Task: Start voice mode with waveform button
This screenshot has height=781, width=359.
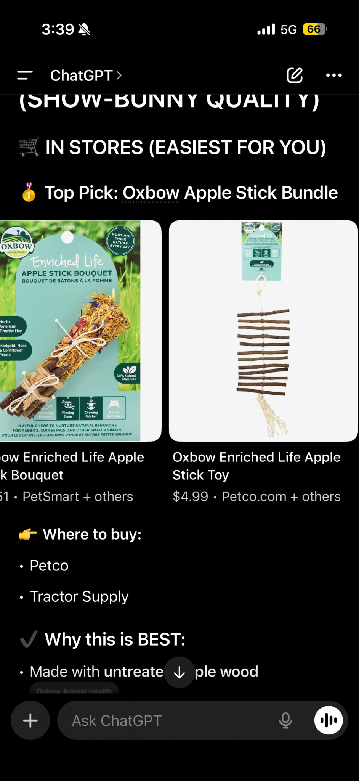Action: click(x=329, y=720)
